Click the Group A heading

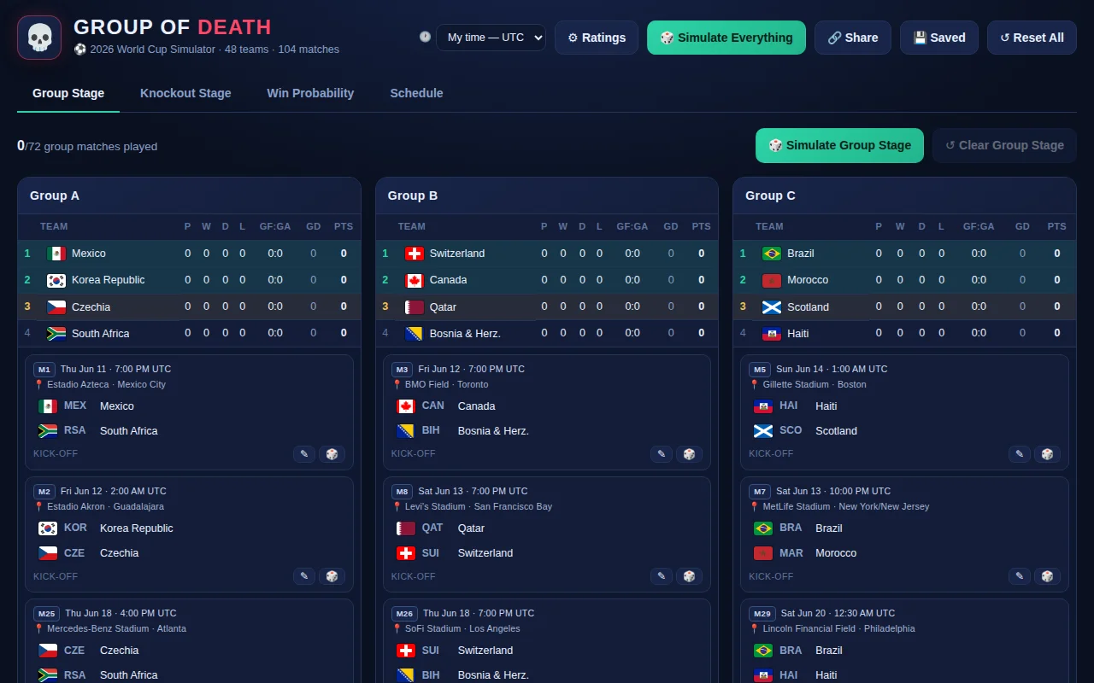[55, 196]
